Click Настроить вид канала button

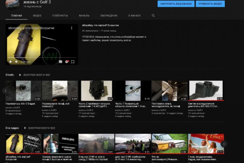[176, 4]
